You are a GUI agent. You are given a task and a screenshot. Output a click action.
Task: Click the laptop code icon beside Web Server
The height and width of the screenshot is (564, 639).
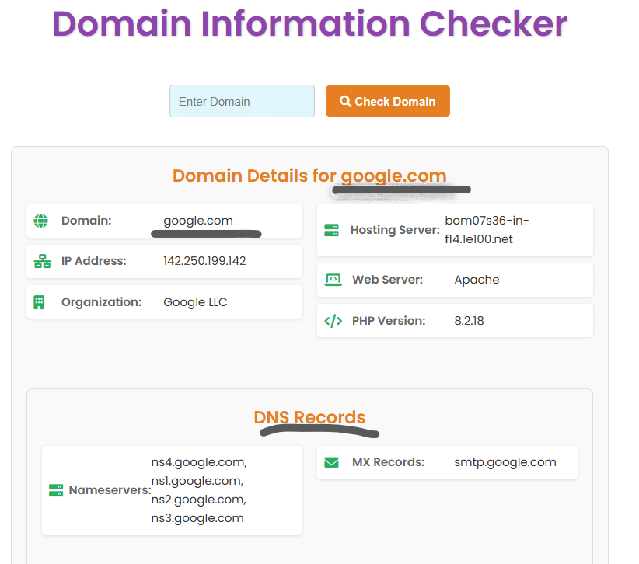333,280
